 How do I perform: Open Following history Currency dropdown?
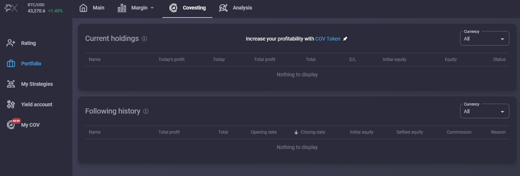click(484, 111)
